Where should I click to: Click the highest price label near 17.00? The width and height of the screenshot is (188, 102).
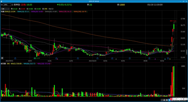[173, 21]
